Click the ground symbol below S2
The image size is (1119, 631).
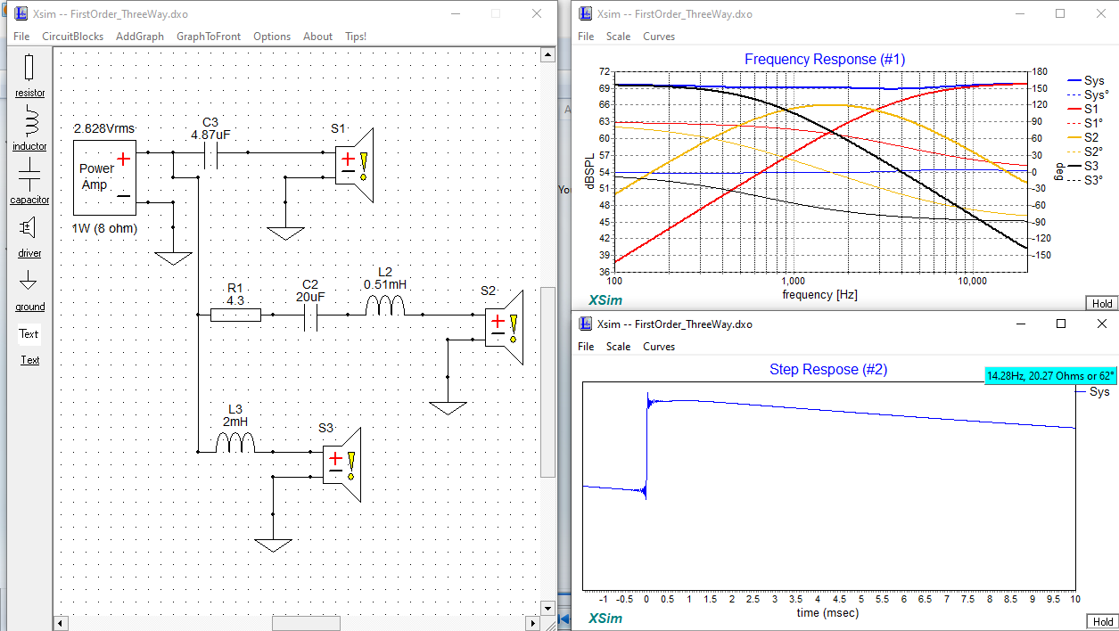point(448,408)
